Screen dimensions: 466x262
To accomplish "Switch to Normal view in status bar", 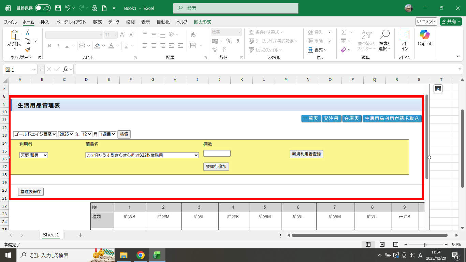I will click(x=368, y=245).
